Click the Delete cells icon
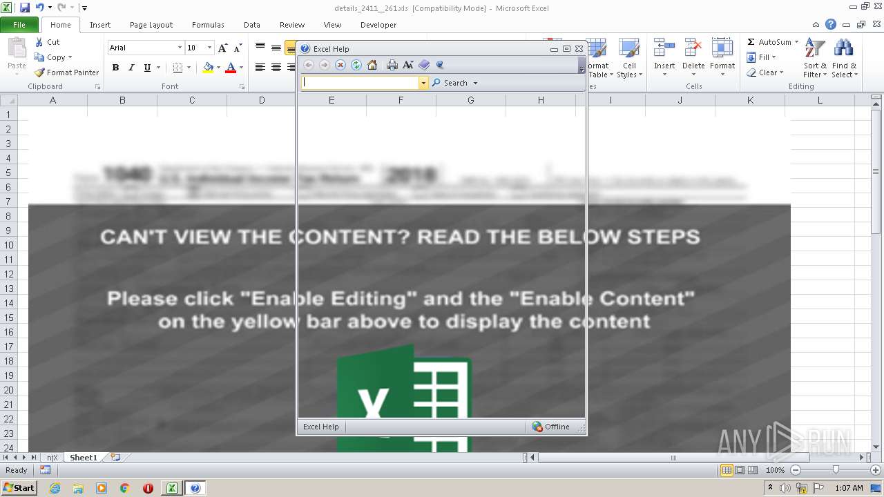Image resolution: width=884 pixels, height=497 pixels. tap(693, 48)
